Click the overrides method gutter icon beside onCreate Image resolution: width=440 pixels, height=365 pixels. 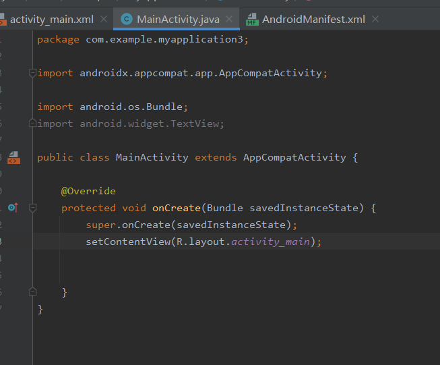point(13,208)
